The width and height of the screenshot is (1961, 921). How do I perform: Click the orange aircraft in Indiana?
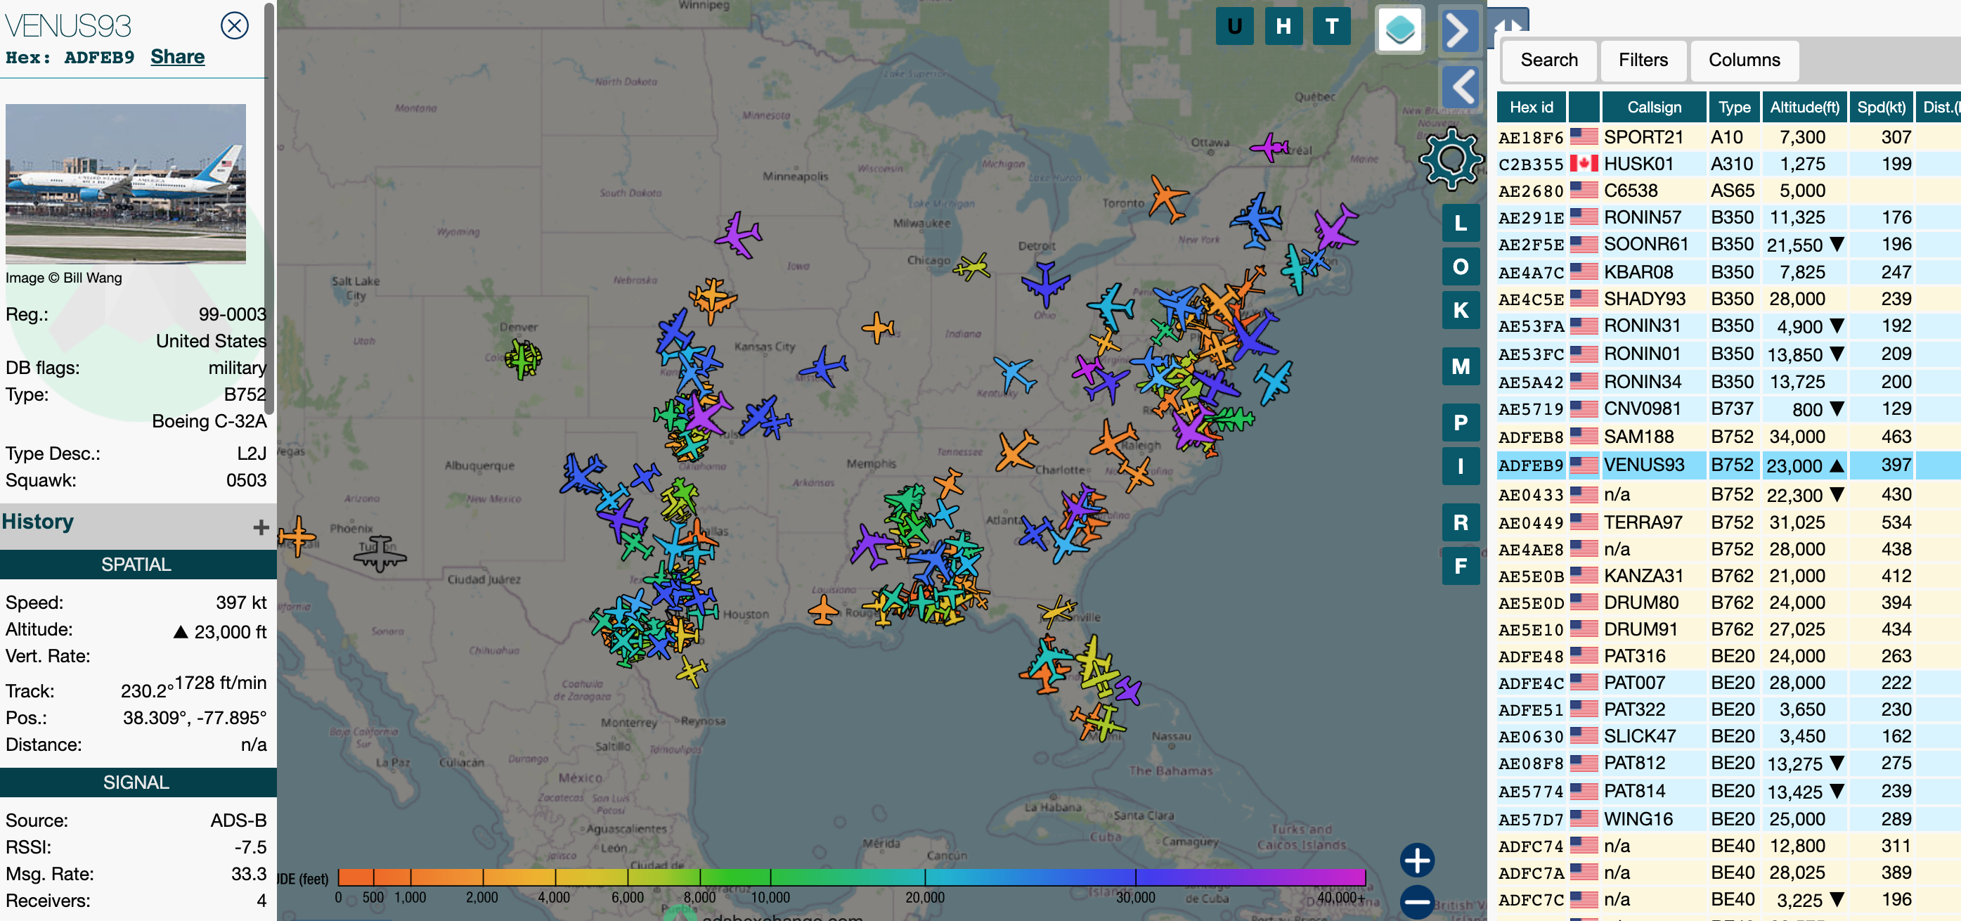(x=877, y=328)
